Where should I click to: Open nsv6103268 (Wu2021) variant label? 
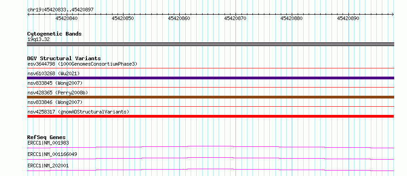[x=54, y=73]
